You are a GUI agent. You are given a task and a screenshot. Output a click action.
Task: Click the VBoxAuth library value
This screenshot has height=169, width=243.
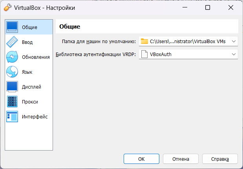click(x=161, y=55)
